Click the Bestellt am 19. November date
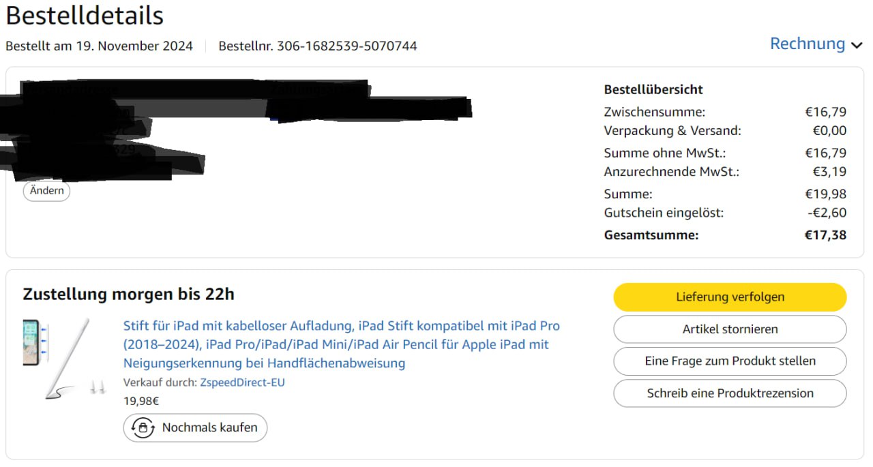This screenshot has width=873, height=467. (x=100, y=46)
